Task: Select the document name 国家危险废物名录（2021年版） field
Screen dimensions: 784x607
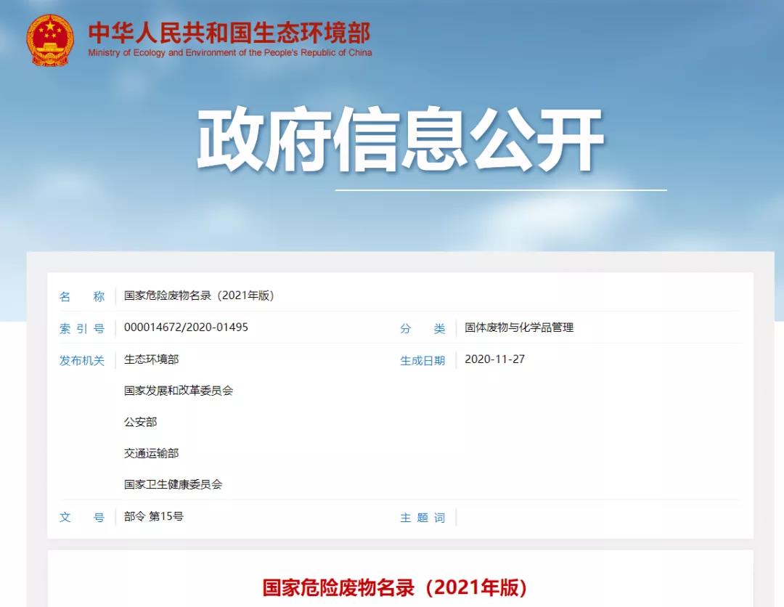Action: coord(199,296)
